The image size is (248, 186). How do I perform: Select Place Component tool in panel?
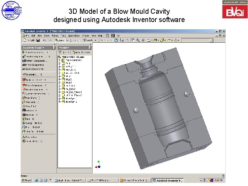[35, 52]
